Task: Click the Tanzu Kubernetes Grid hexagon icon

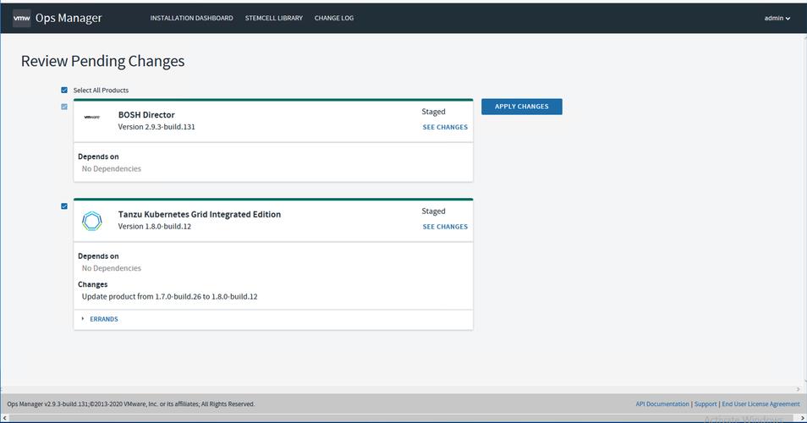Action: click(x=92, y=221)
